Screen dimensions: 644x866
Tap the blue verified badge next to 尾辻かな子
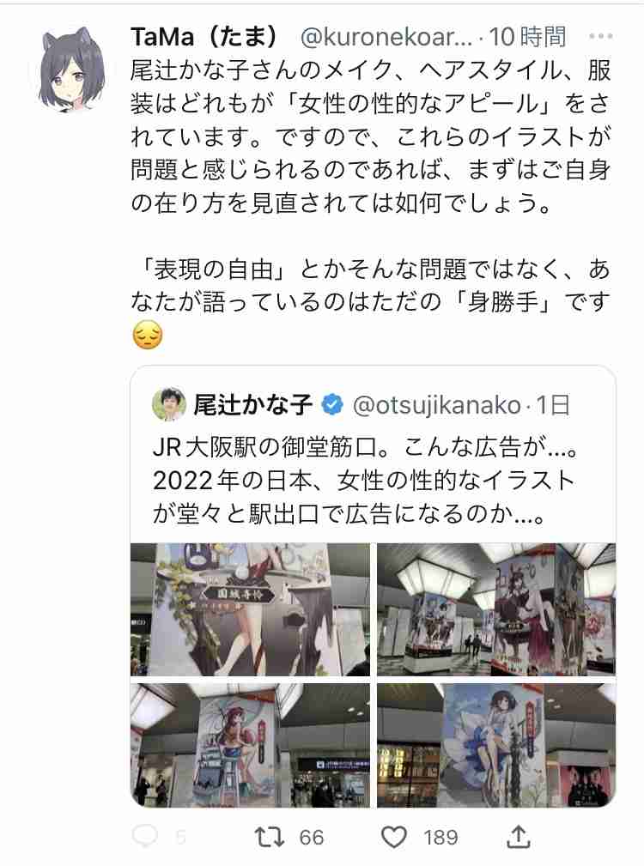[331, 405]
